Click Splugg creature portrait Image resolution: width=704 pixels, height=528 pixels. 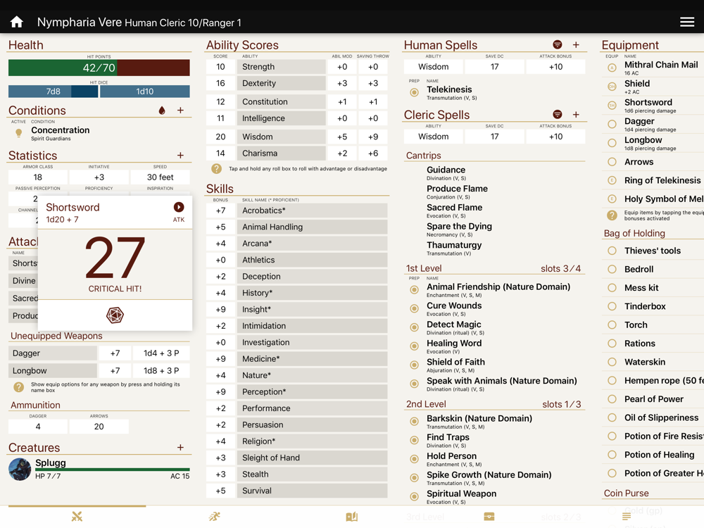(x=20, y=469)
